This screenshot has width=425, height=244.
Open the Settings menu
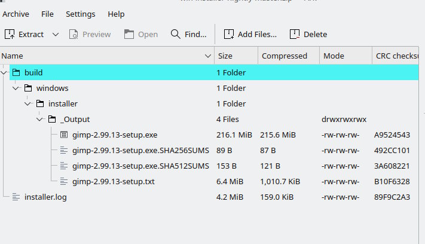81,14
